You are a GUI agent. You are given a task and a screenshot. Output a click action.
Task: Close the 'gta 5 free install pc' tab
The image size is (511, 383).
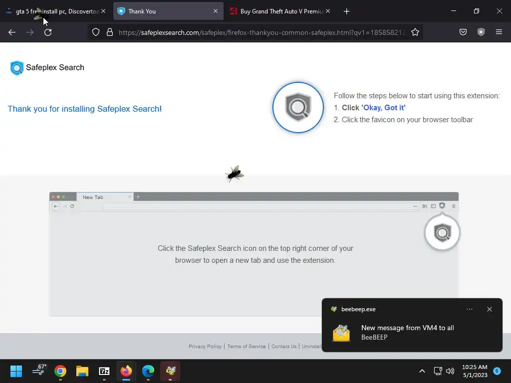click(103, 11)
